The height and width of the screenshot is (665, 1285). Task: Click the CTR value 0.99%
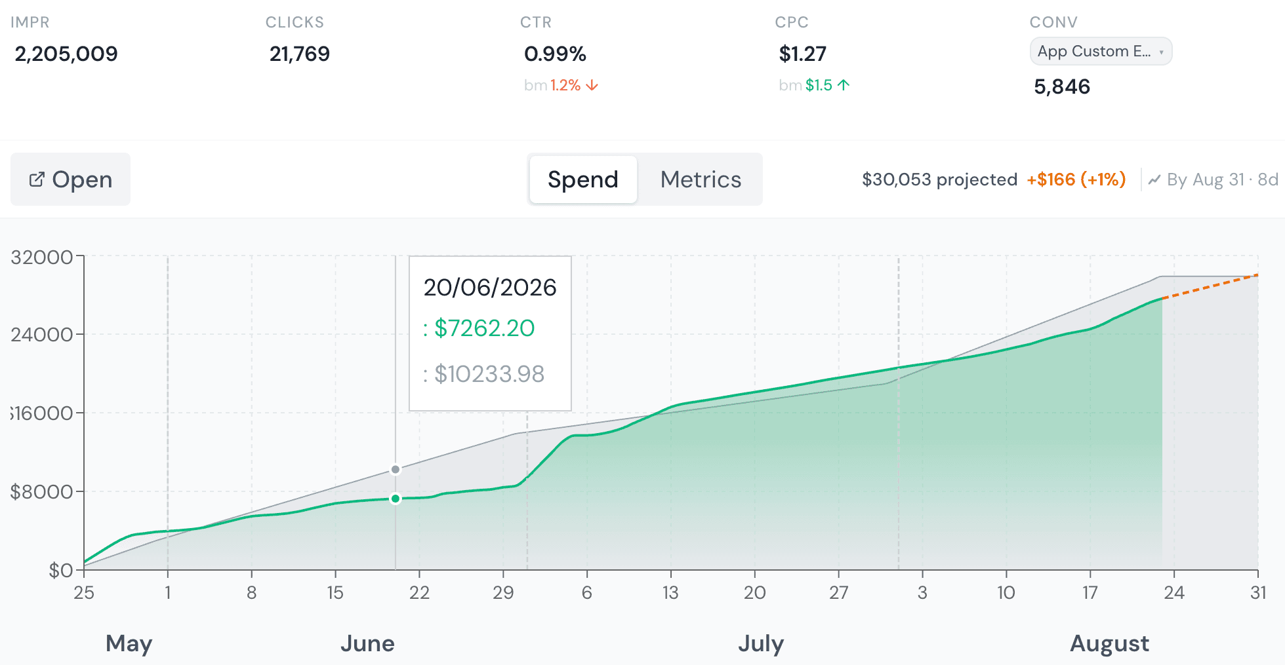555,54
